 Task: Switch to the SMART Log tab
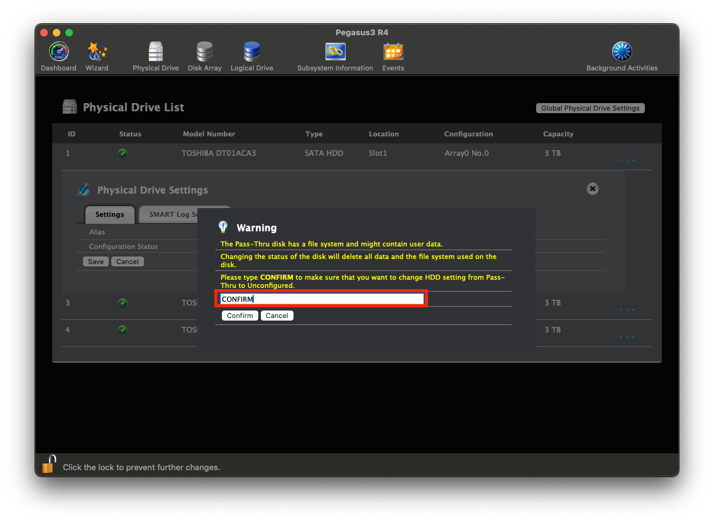[168, 214]
